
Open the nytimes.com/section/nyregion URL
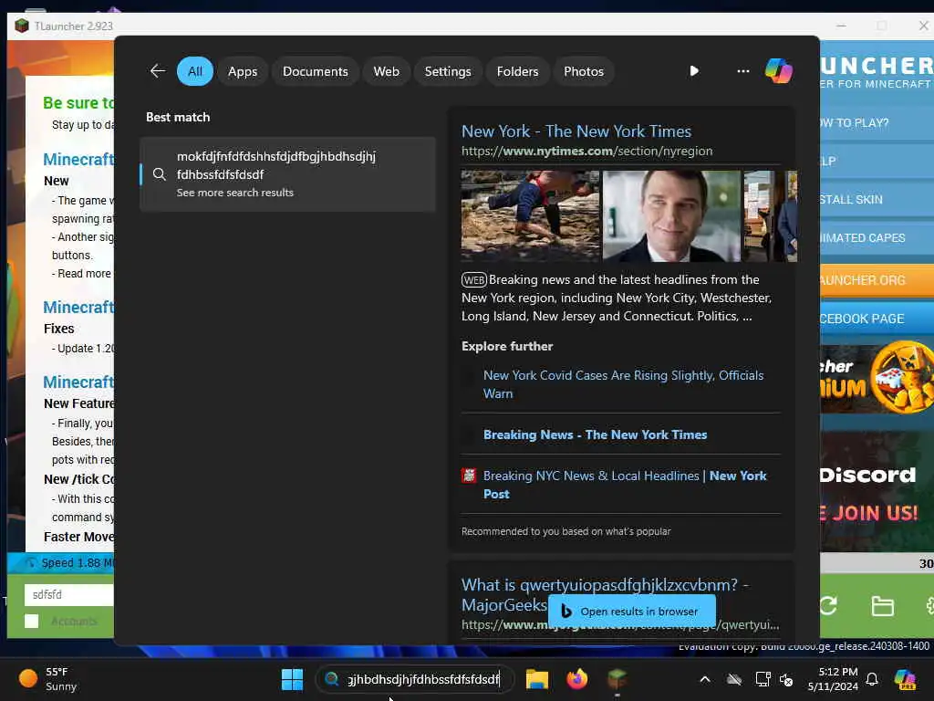(586, 152)
